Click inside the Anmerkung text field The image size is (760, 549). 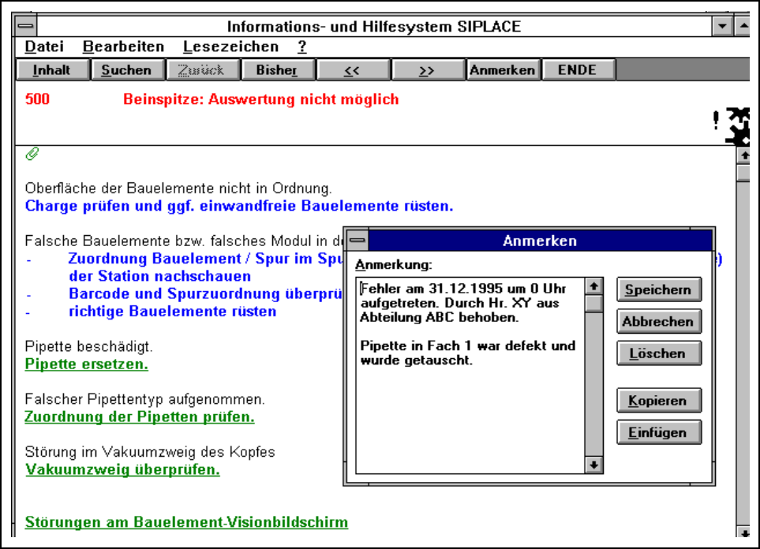tap(470, 375)
